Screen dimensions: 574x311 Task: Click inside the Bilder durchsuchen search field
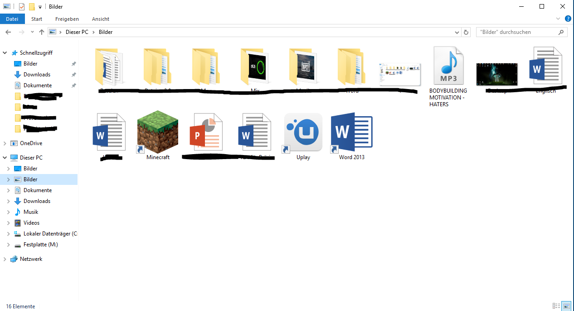point(517,32)
